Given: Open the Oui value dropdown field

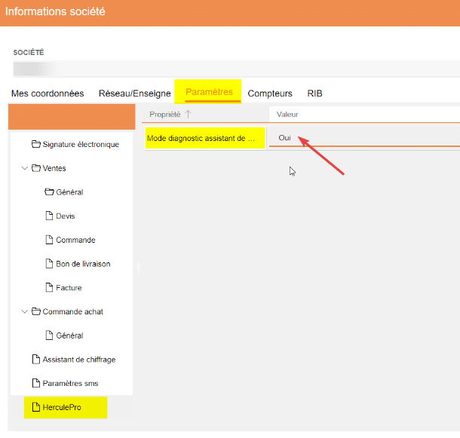Looking at the screenshot, I should click(x=364, y=138).
